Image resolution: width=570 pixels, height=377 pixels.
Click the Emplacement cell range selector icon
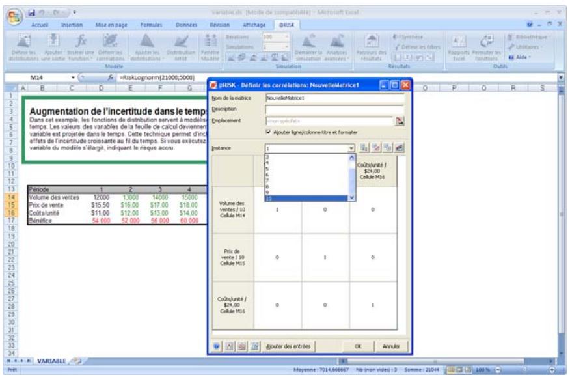(x=400, y=121)
